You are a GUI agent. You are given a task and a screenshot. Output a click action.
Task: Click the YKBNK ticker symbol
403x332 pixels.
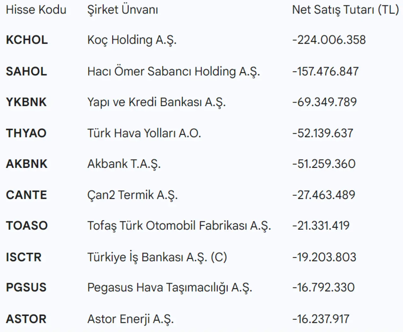click(26, 102)
